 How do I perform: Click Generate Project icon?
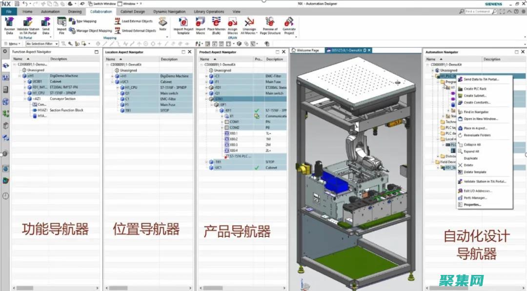click(289, 22)
